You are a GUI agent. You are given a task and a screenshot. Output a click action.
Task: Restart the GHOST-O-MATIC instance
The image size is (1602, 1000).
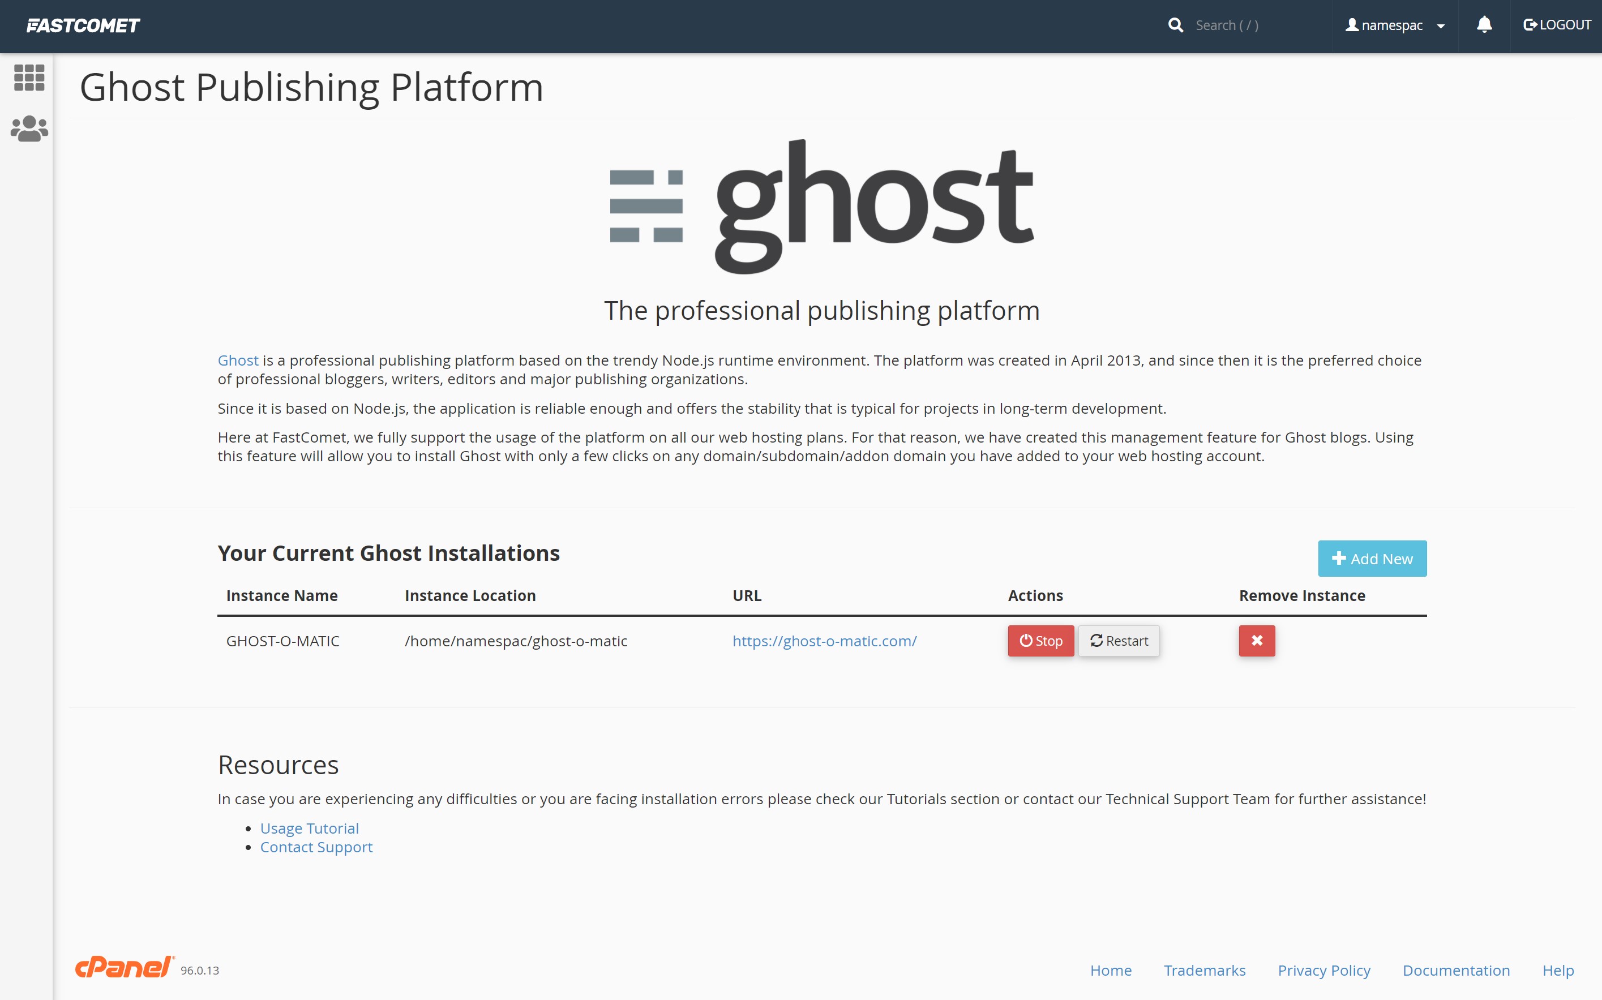(1119, 640)
